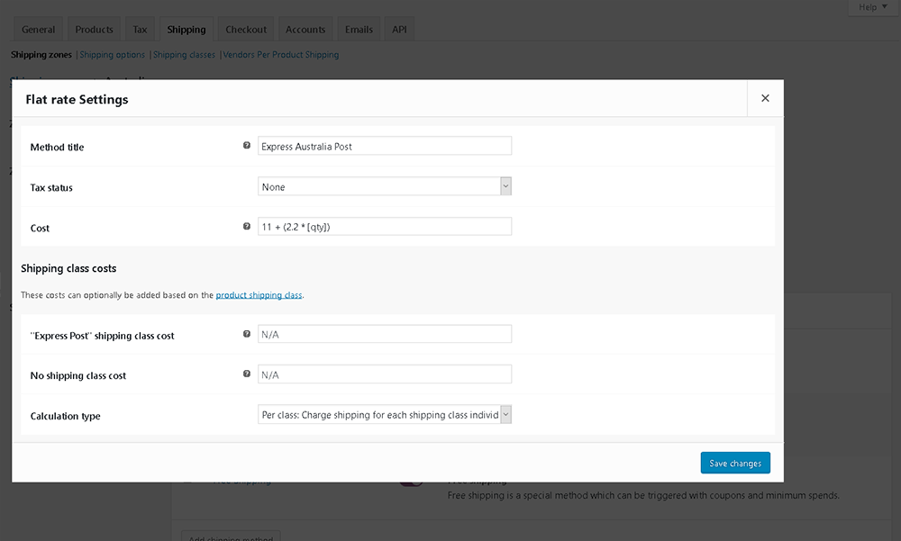
Task: Switch to the API tab
Action: pyautogui.click(x=399, y=30)
